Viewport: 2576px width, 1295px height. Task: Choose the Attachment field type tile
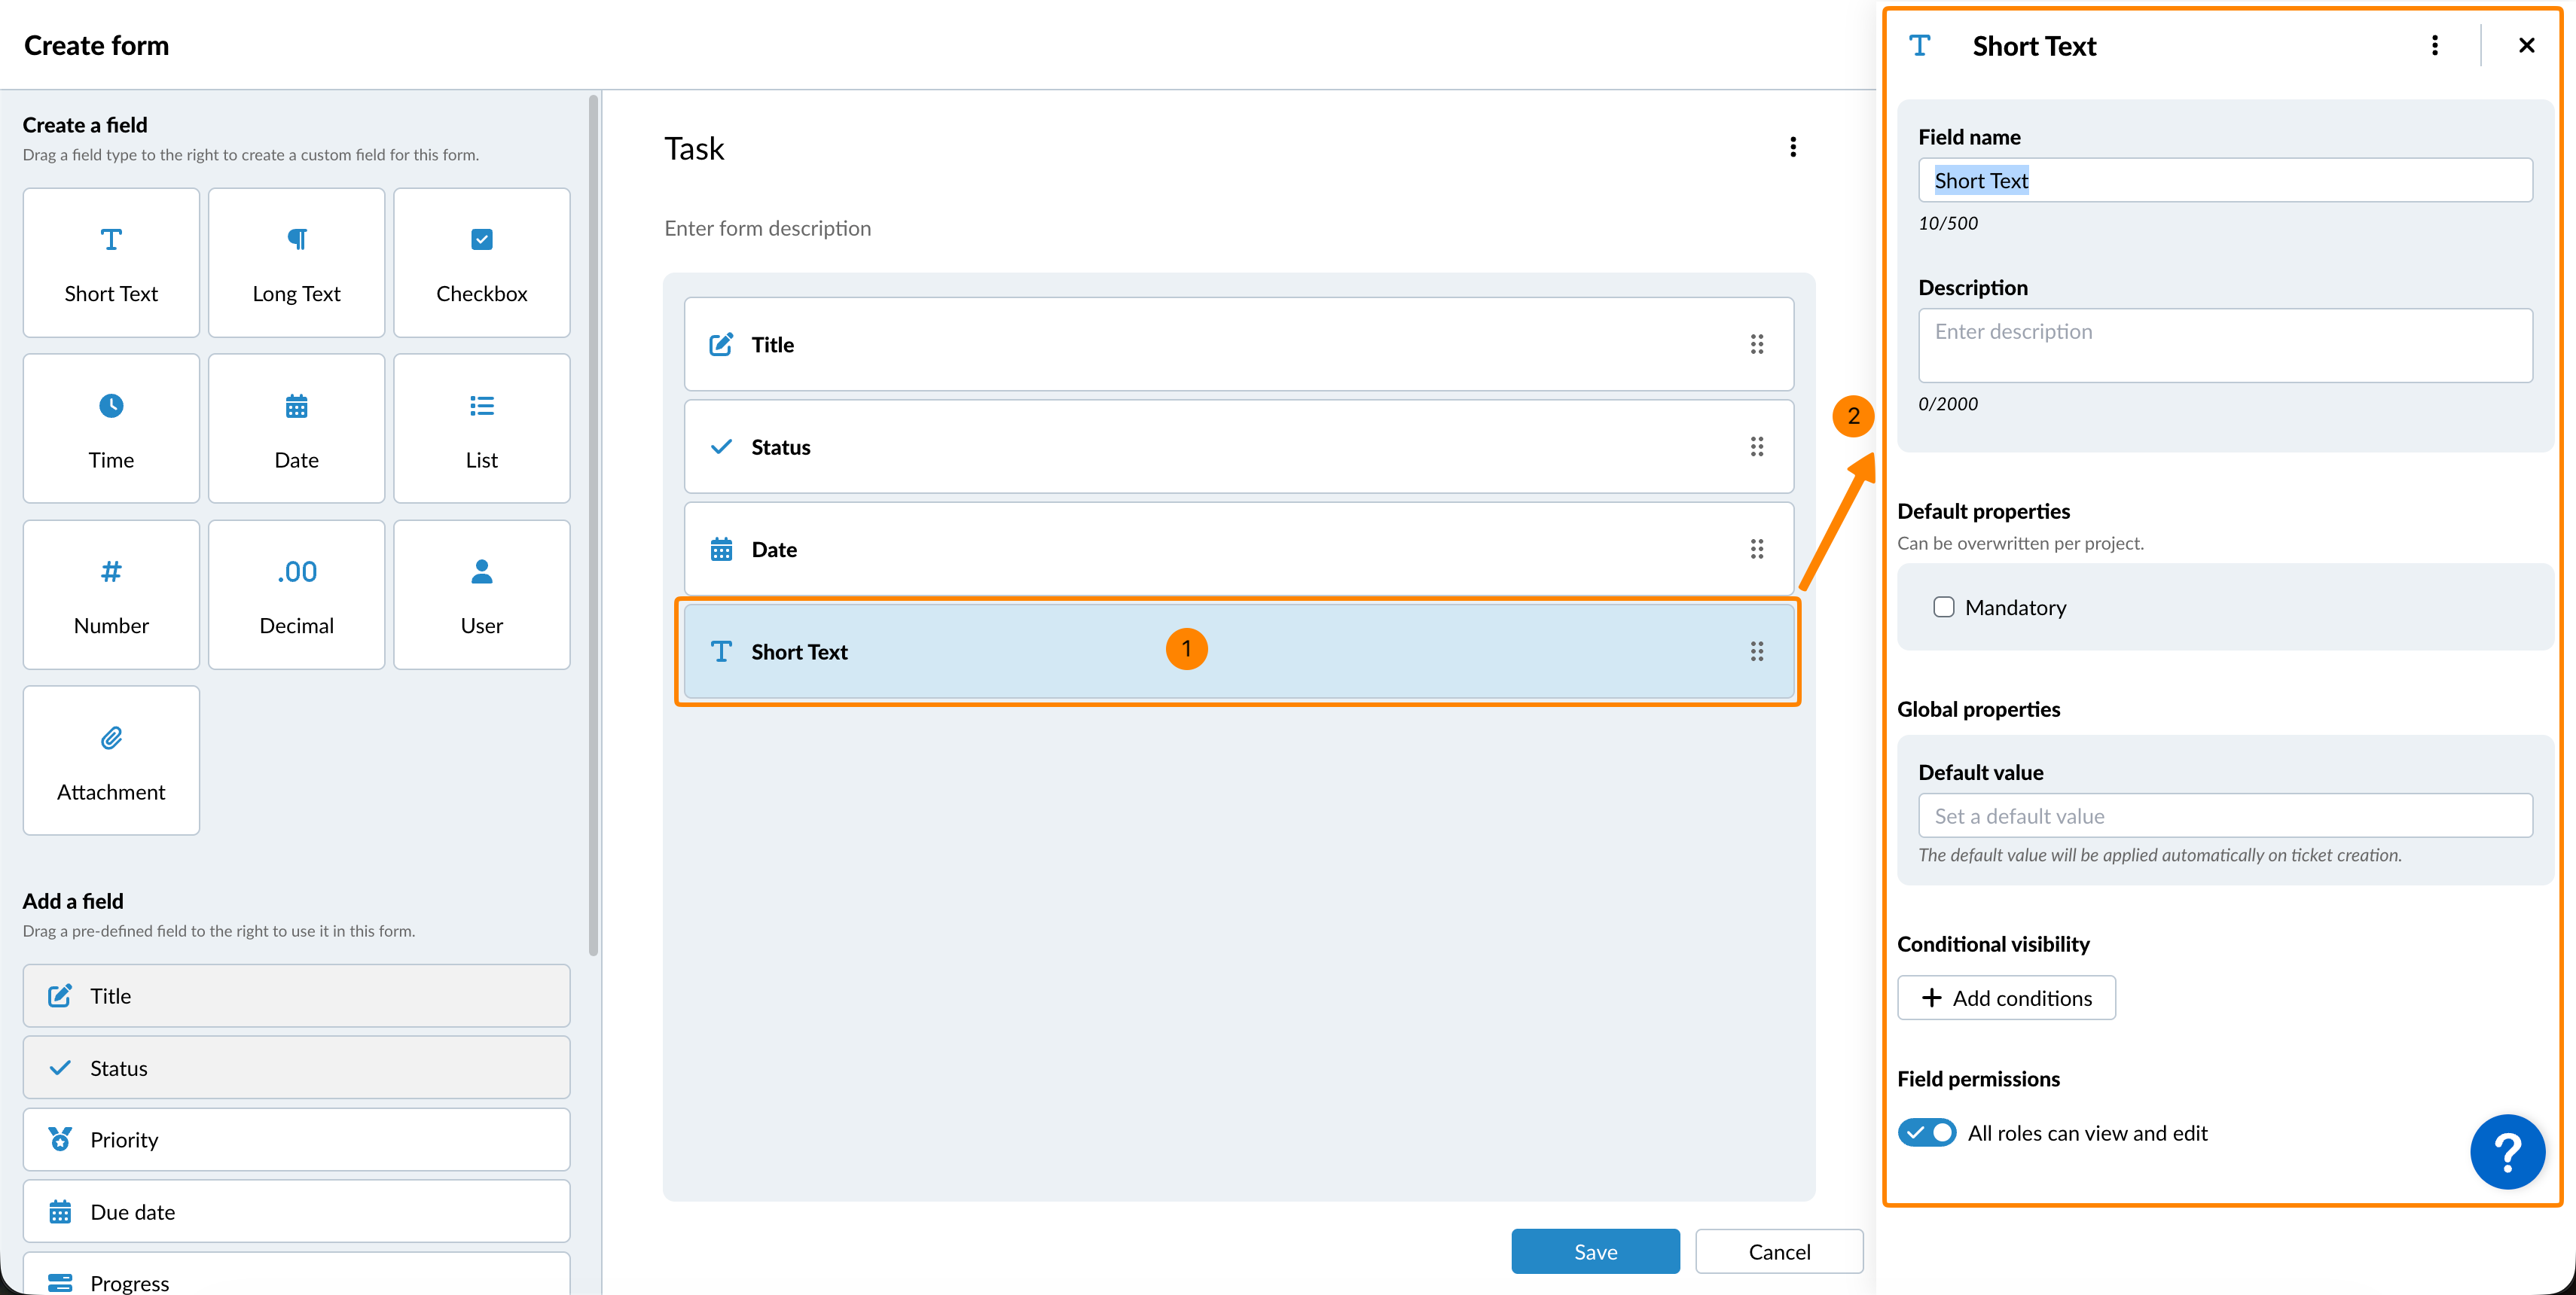point(111,760)
